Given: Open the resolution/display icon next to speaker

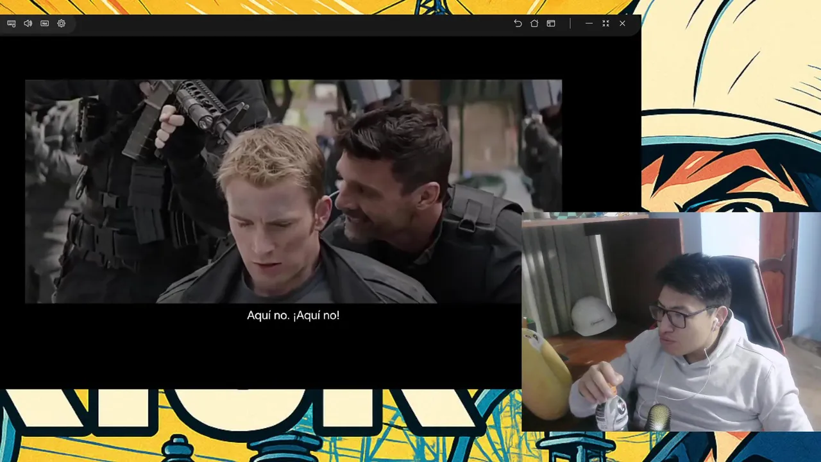Looking at the screenshot, I should coord(45,23).
